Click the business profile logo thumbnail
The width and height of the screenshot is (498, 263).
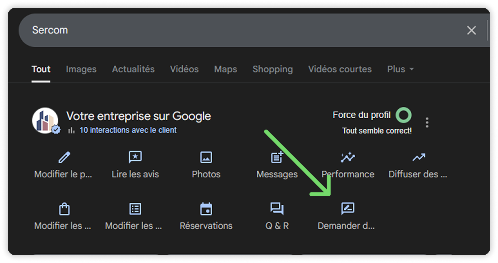tap(45, 121)
